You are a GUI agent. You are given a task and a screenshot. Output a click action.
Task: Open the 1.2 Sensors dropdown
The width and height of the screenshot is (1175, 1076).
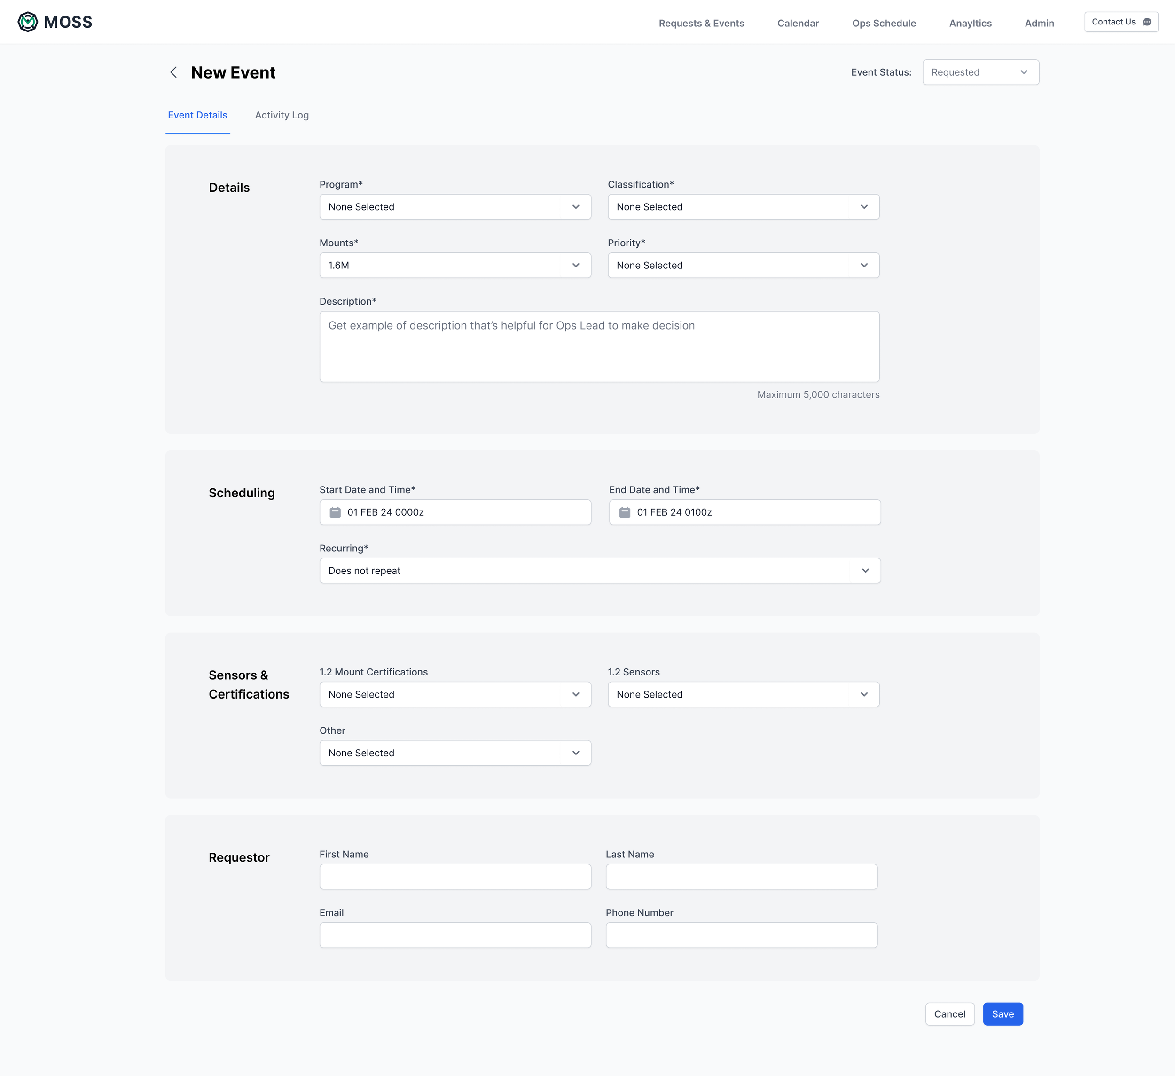(x=743, y=694)
